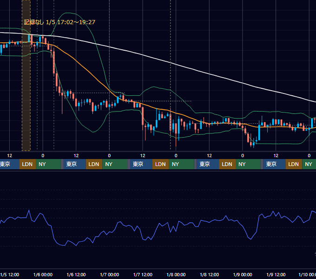
Task: Choose the 1/7 NY session block
Action: coord(181,164)
